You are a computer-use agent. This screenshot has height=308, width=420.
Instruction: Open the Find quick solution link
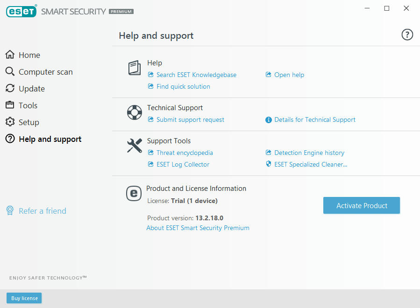(183, 86)
